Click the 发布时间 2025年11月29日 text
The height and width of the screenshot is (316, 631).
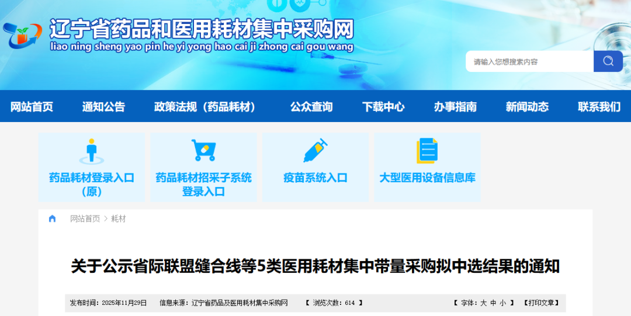point(108,303)
